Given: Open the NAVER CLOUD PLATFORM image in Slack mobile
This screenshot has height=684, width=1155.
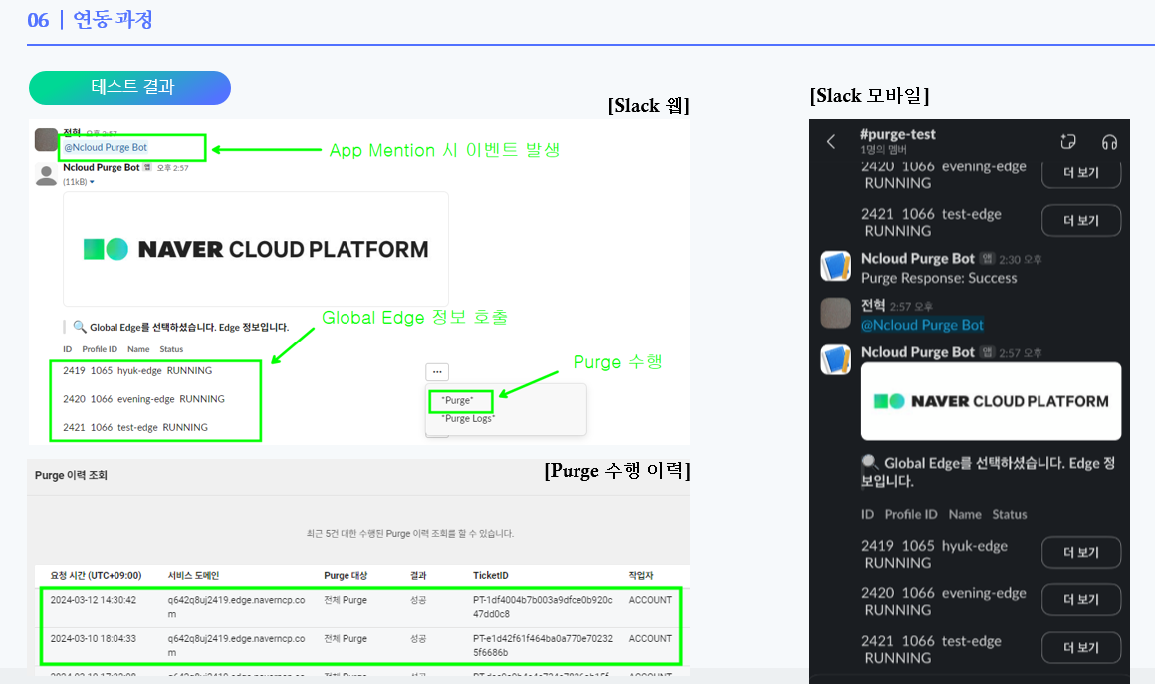Looking at the screenshot, I should click(x=991, y=401).
